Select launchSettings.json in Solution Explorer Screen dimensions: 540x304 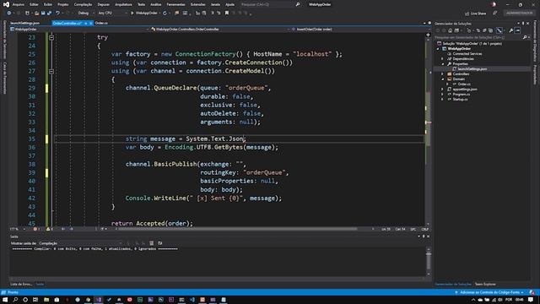pos(472,69)
